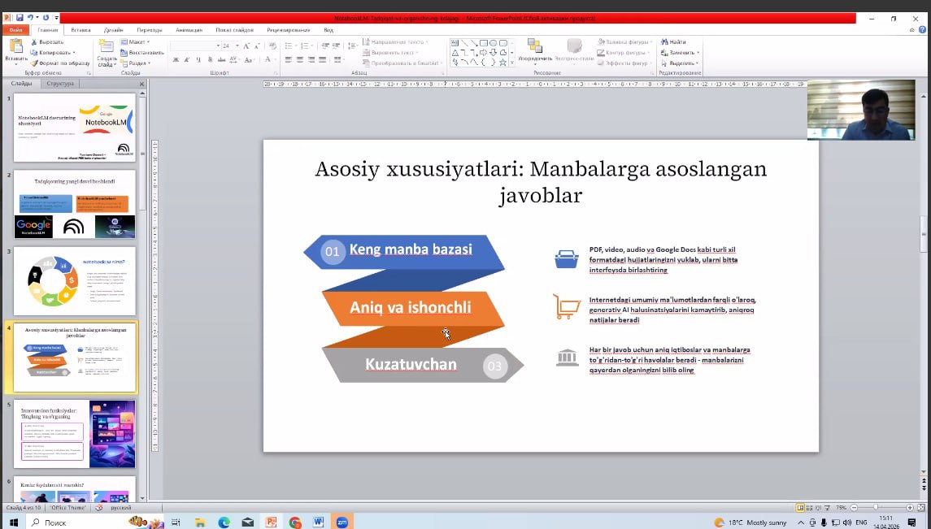931x529 pixels.
Task: Toggle italic formatting (К) in the ribbon
Action: pos(187,59)
